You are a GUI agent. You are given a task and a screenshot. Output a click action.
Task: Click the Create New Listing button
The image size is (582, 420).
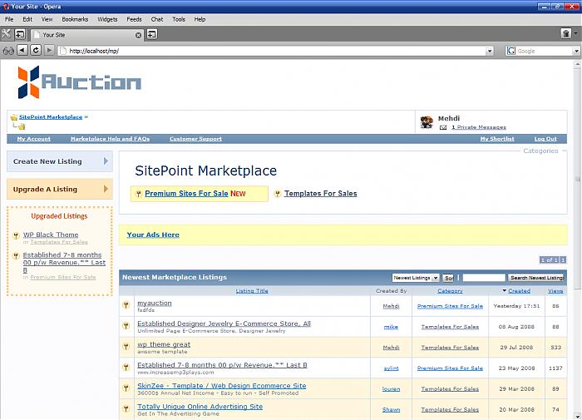pos(59,161)
